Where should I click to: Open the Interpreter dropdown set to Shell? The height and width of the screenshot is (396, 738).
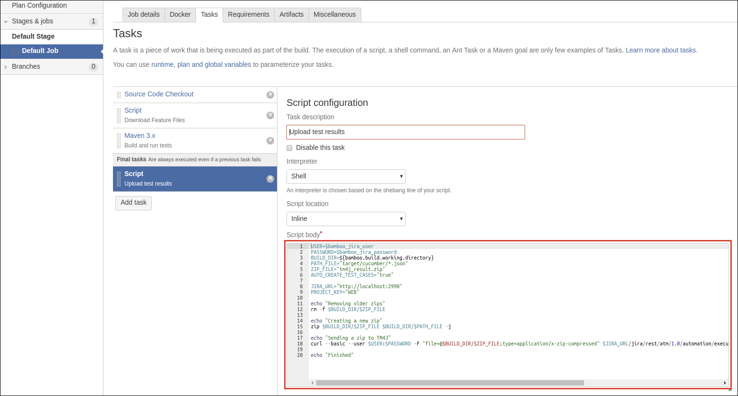pos(346,177)
